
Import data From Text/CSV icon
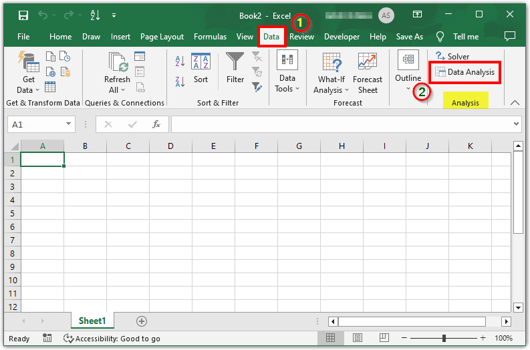pos(50,56)
